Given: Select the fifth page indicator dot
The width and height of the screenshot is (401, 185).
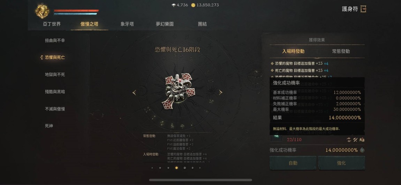Looking at the screenshot, I should pyautogui.click(x=185, y=168).
